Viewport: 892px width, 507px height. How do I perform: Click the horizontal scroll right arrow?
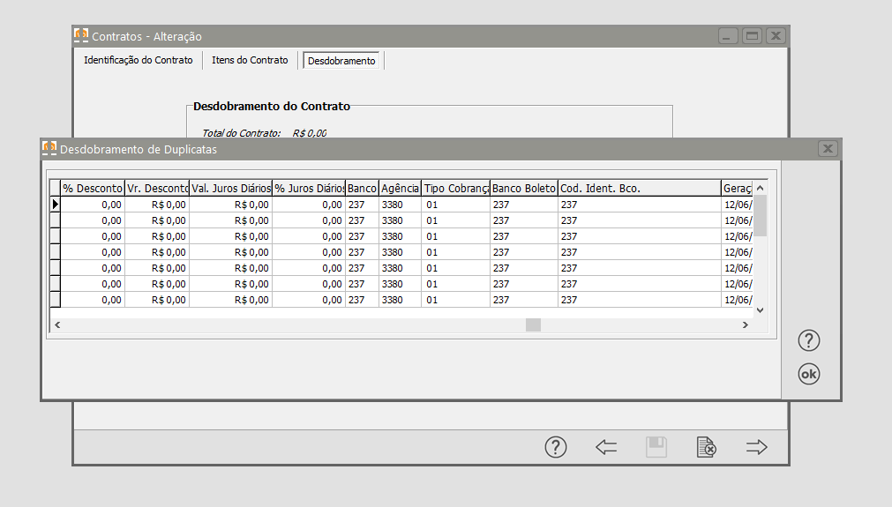746,325
